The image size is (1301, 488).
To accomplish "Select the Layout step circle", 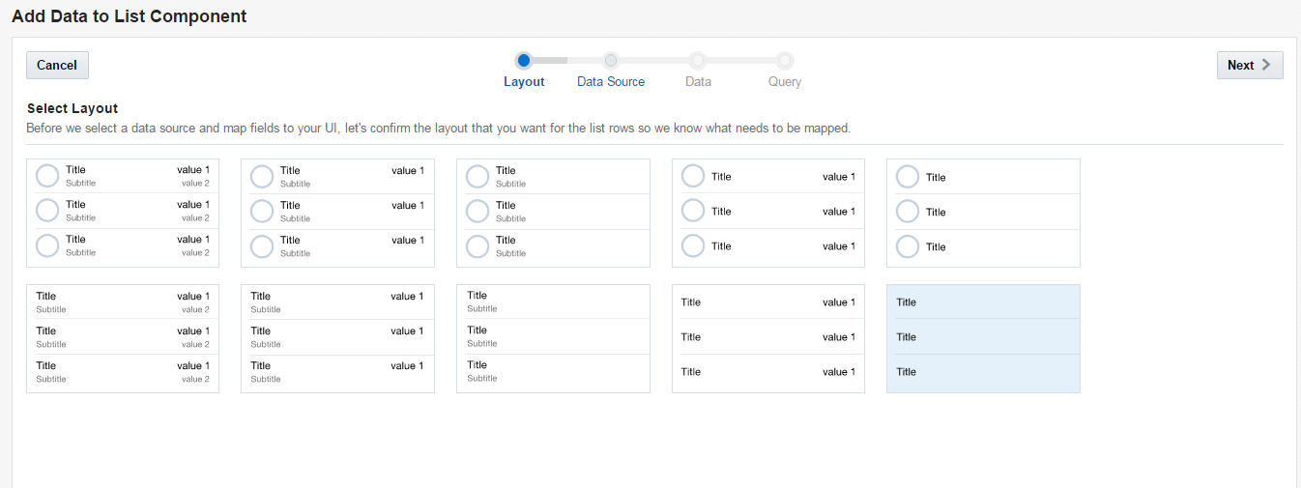I will tap(524, 60).
